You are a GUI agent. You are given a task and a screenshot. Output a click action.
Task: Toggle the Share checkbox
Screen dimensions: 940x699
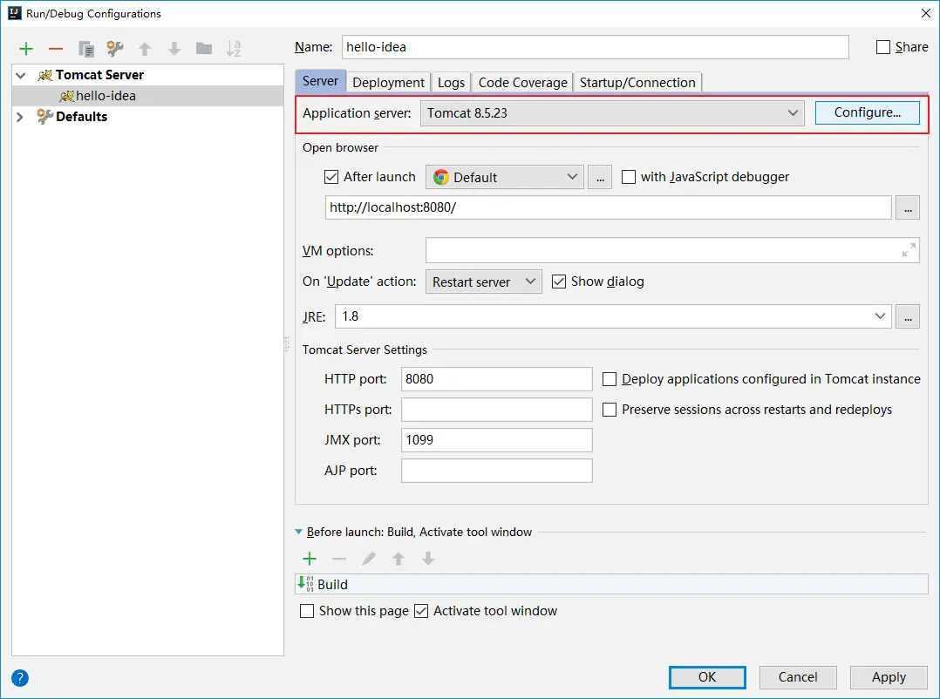[883, 47]
